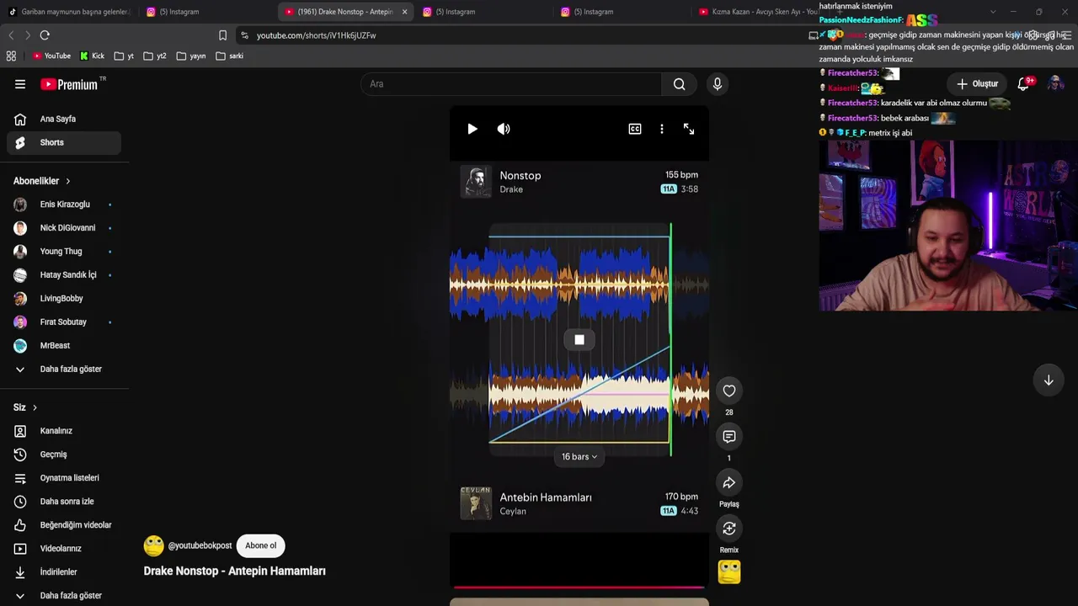Open Nick DiGiovanni's channel
Image resolution: width=1078 pixels, height=606 pixels.
[x=64, y=228]
